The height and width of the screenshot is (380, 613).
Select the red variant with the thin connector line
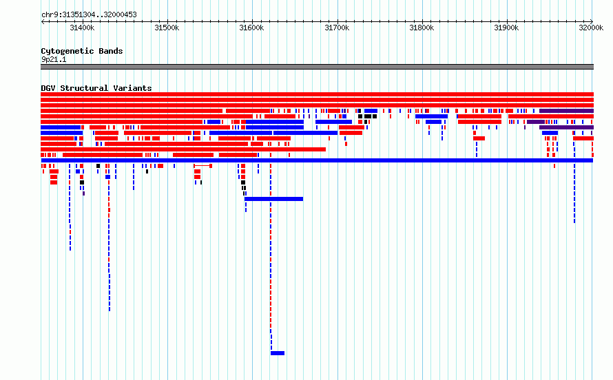pos(203,166)
